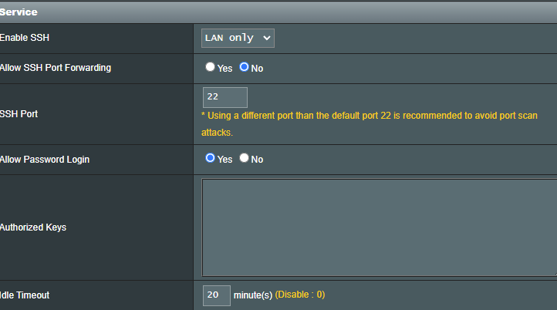
Task: Choose Yes radio for Allow Password Login
Action: pos(210,158)
